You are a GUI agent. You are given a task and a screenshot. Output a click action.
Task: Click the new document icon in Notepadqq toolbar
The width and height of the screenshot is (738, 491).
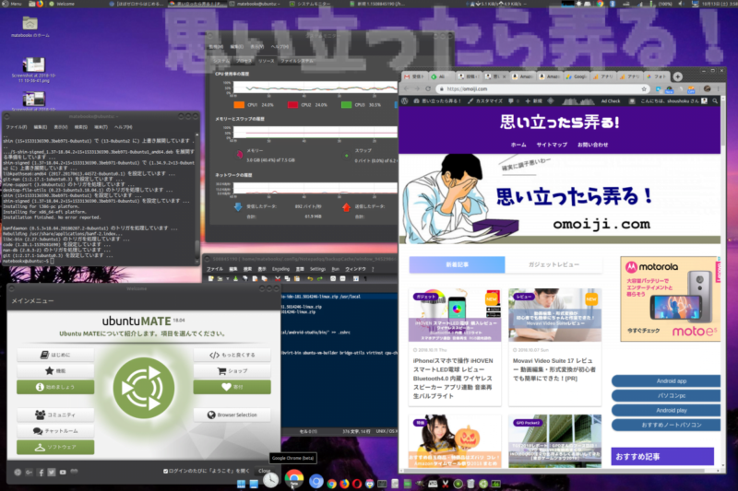[x=211, y=278]
